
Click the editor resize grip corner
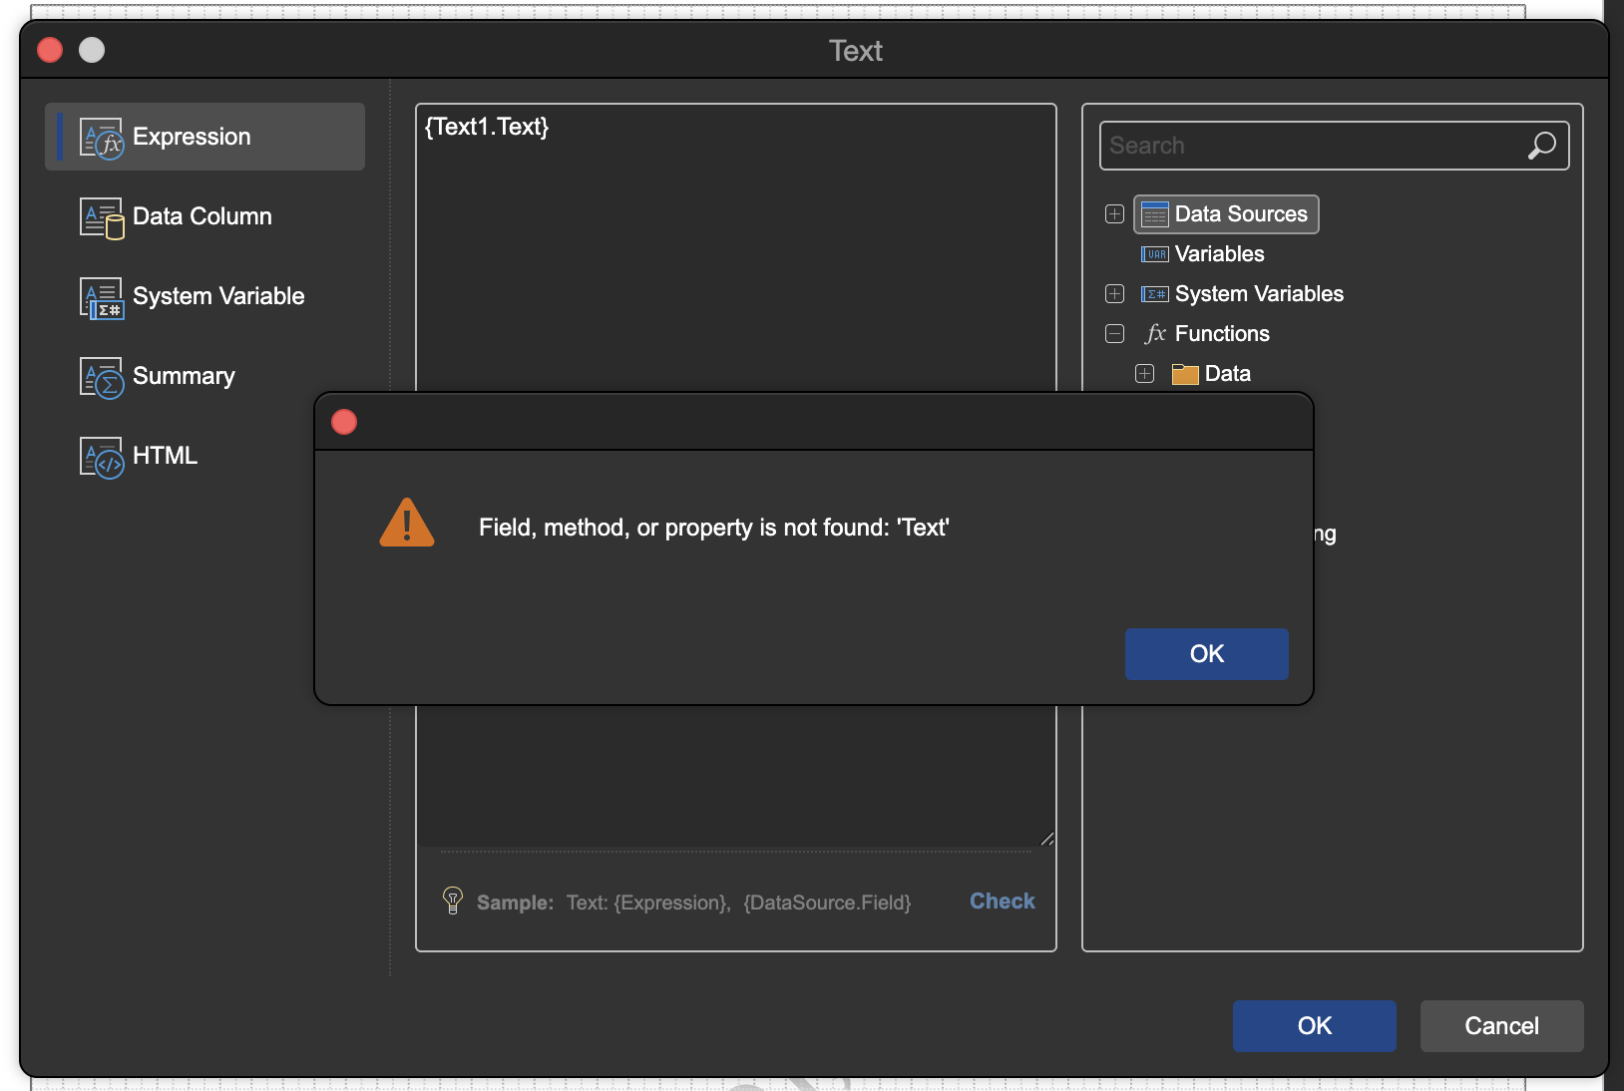click(x=1046, y=839)
